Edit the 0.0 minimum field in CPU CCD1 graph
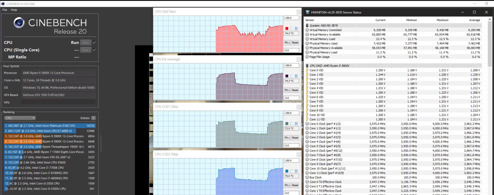This screenshot has height=195, width=494. coord(292,146)
